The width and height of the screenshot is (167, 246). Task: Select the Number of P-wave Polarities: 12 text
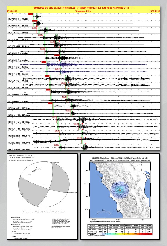click(33, 212)
